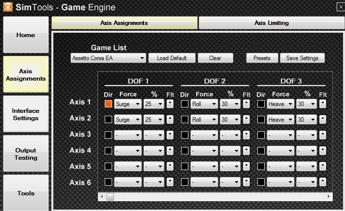
Task: Click the Save Settings button
Action: click(x=302, y=58)
